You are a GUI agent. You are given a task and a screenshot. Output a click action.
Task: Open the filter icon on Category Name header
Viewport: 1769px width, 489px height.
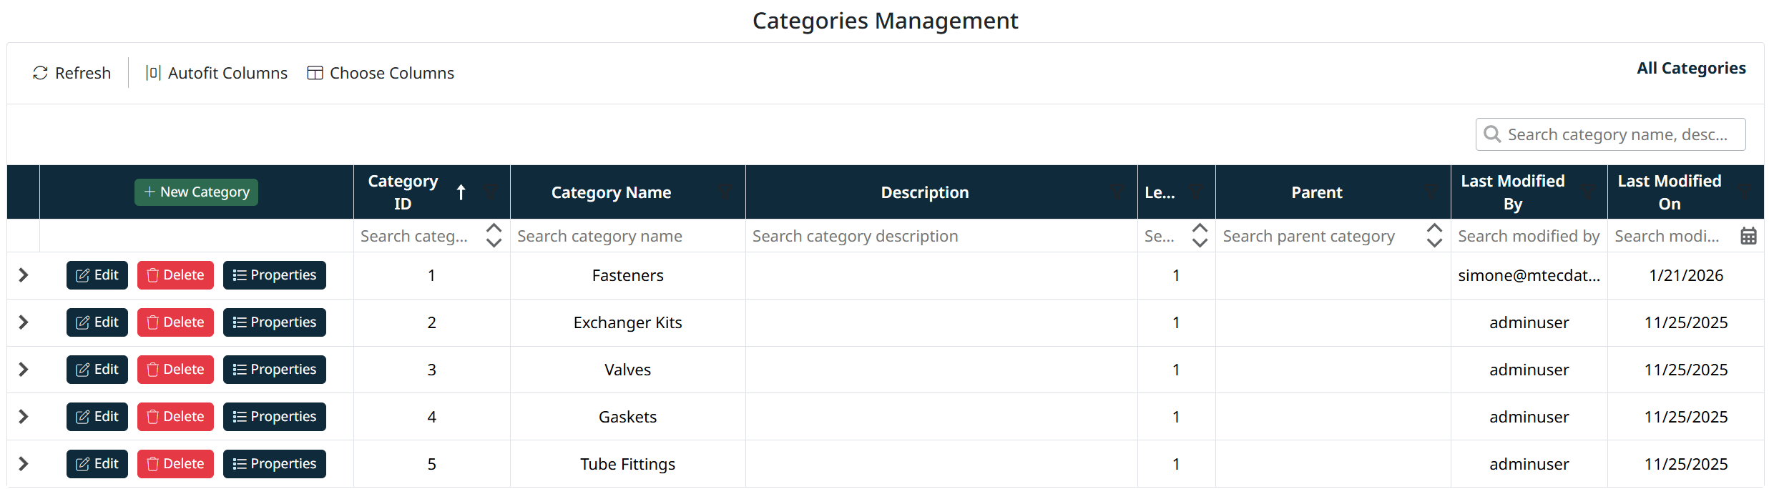tap(725, 192)
